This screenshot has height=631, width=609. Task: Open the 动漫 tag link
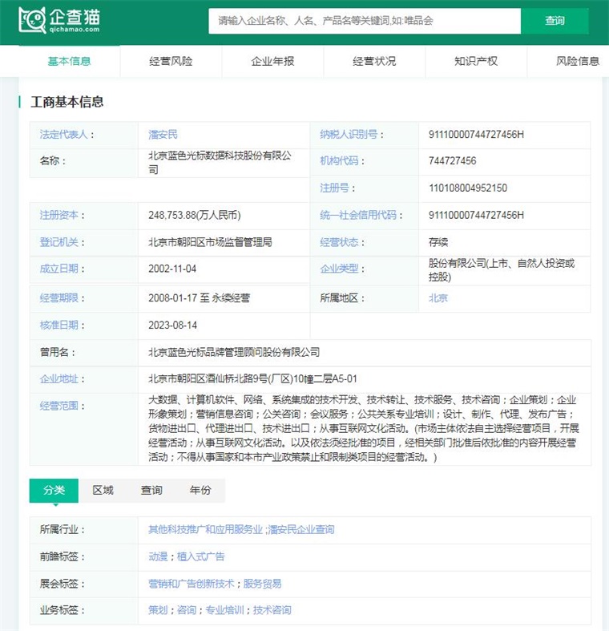pos(158,556)
